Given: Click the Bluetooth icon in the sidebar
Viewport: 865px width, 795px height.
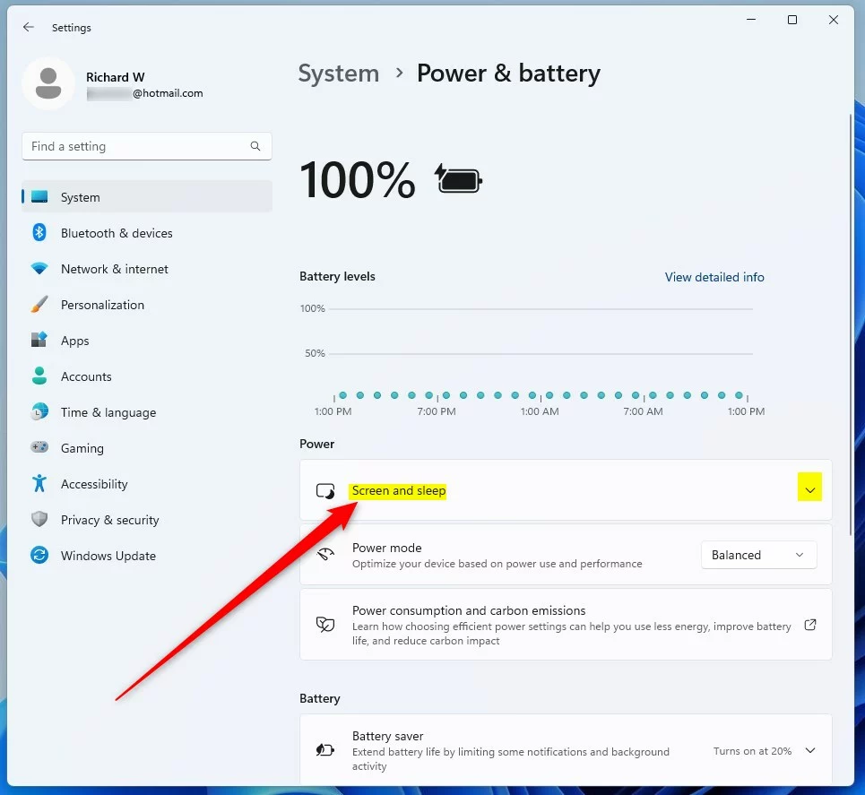Looking at the screenshot, I should [x=39, y=232].
